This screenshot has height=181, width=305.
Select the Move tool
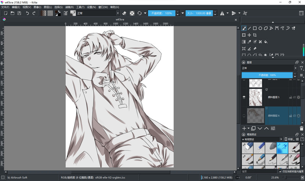(249, 35)
